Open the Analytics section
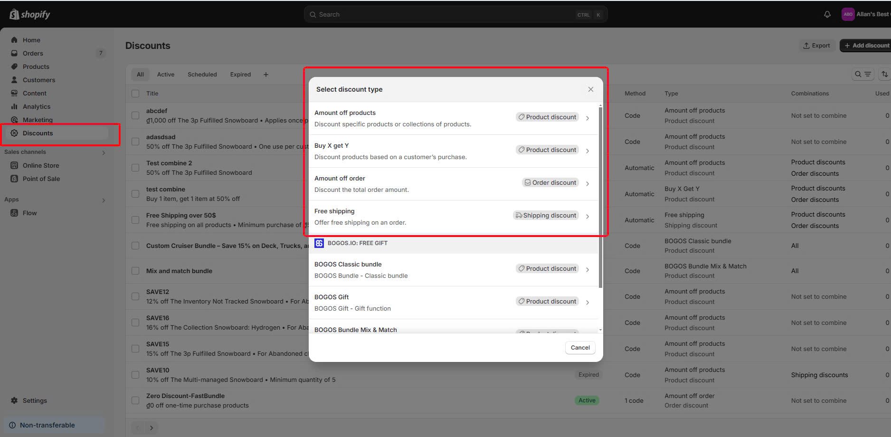 click(x=37, y=106)
